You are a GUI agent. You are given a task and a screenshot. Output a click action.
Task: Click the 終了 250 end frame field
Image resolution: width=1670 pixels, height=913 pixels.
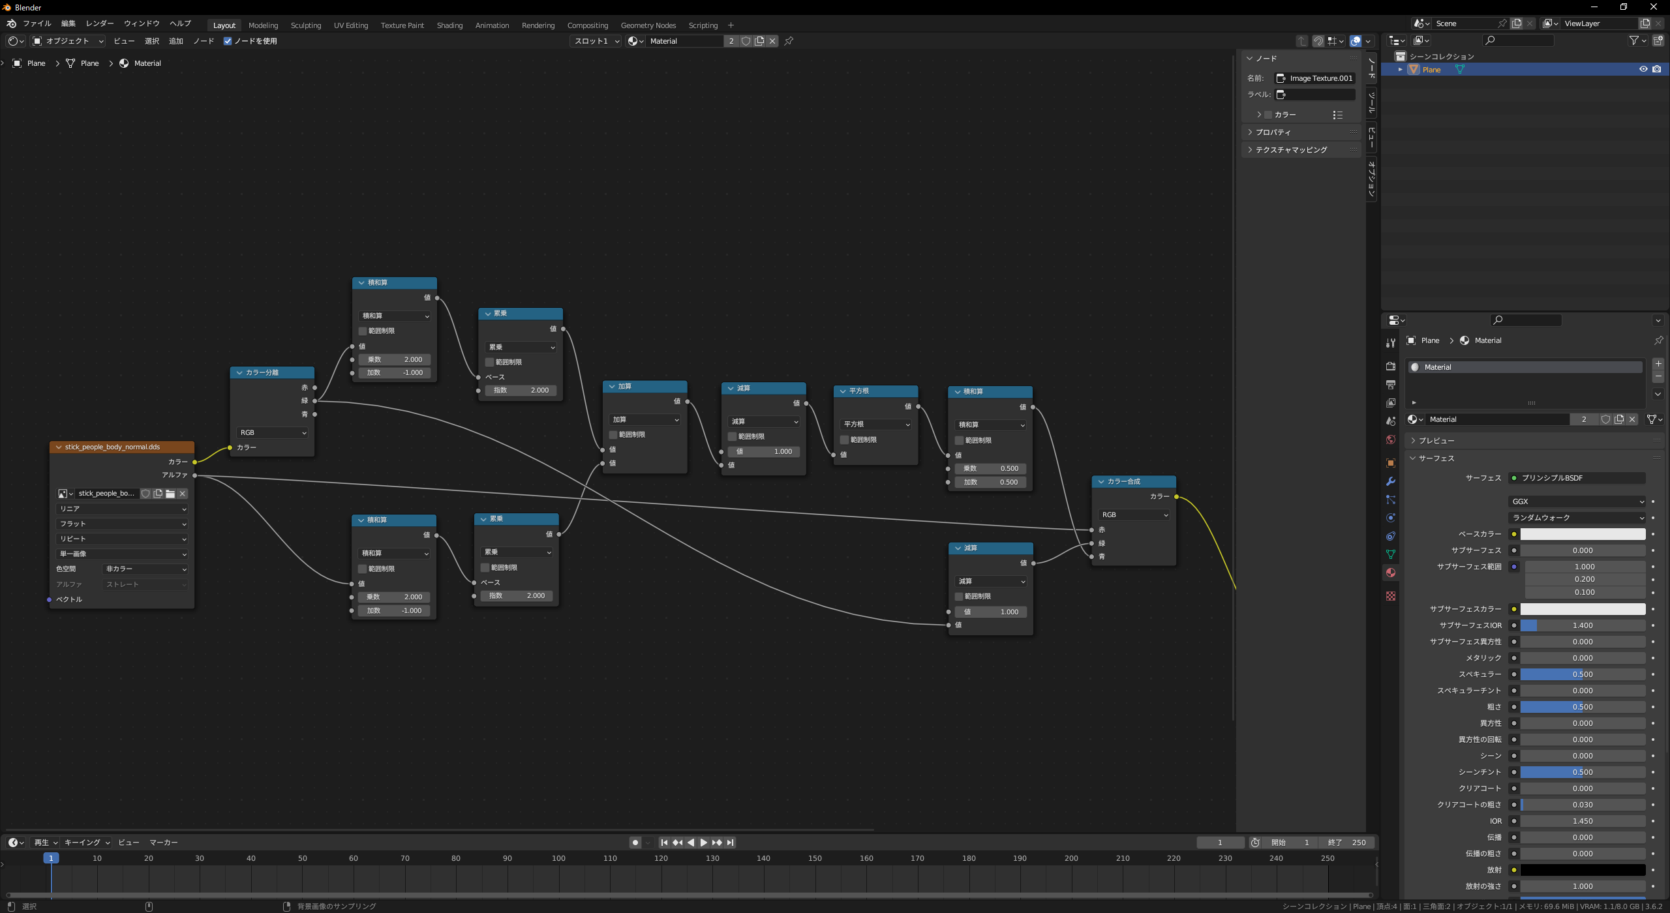1346,843
